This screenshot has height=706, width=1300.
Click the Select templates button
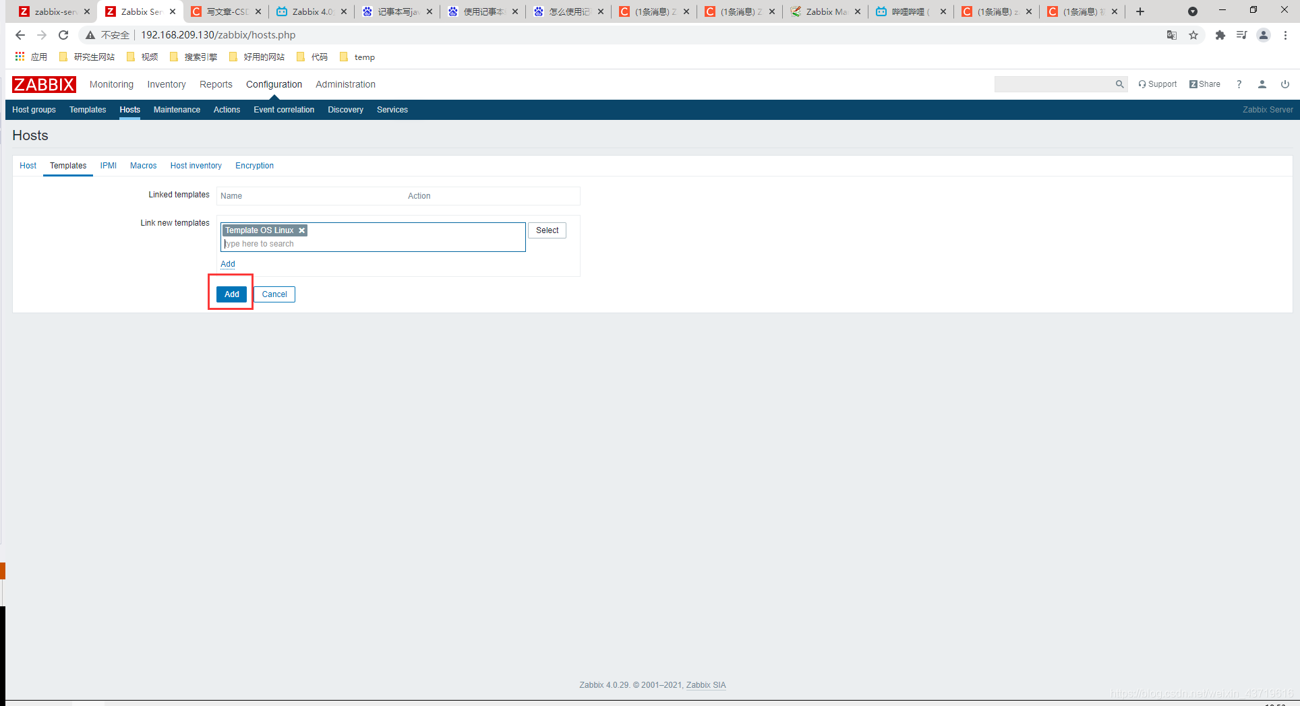tap(547, 230)
